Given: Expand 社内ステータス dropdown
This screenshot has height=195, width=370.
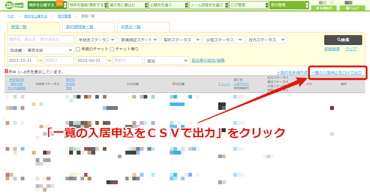Looking at the screenshot, I should (x=266, y=40).
